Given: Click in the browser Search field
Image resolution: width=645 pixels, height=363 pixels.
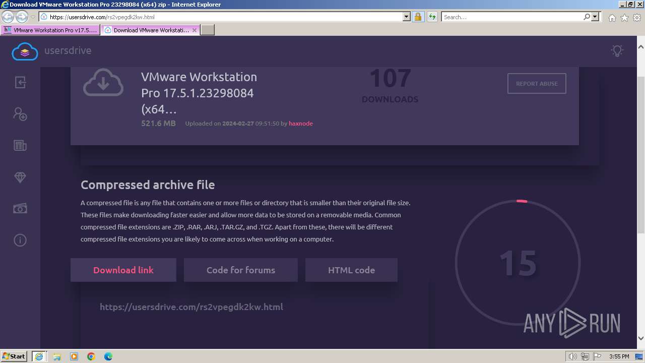Looking at the screenshot, I should point(512,17).
